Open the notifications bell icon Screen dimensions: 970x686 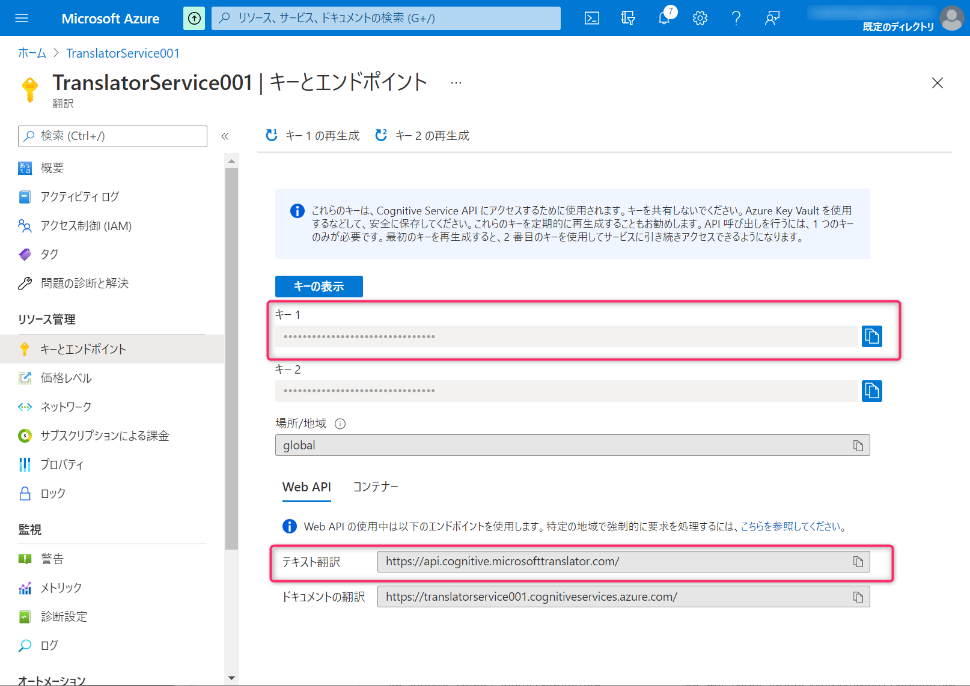point(663,18)
